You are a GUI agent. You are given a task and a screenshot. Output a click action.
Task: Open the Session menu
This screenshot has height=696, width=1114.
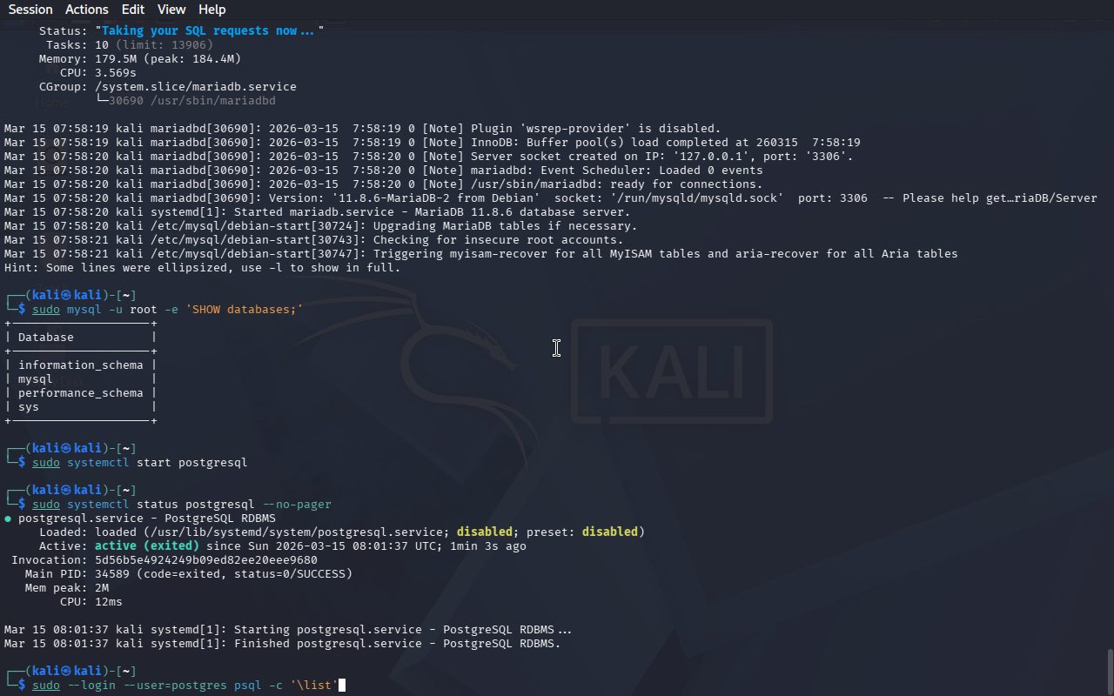[x=30, y=10]
